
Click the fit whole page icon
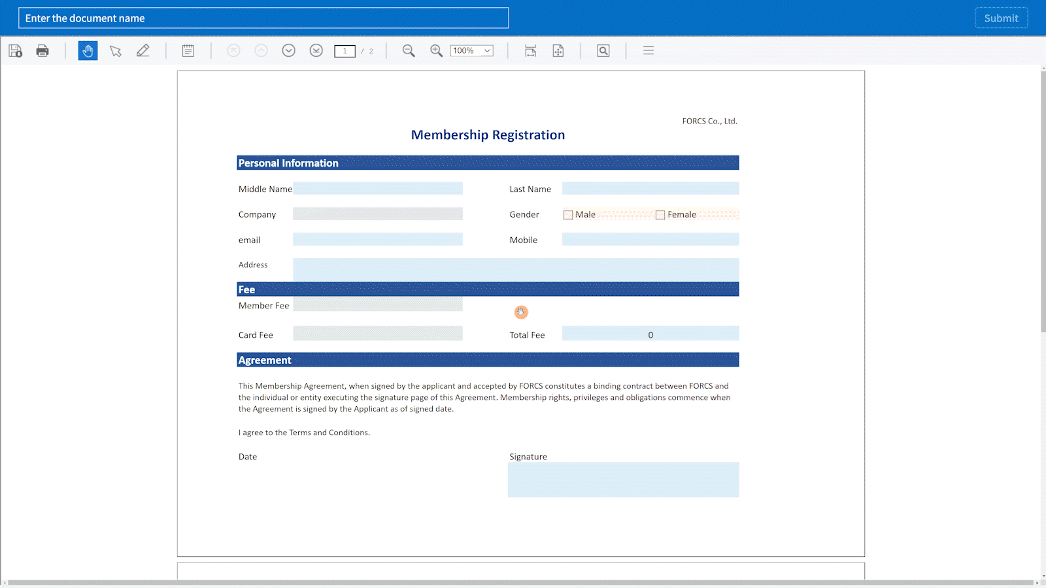tap(558, 51)
